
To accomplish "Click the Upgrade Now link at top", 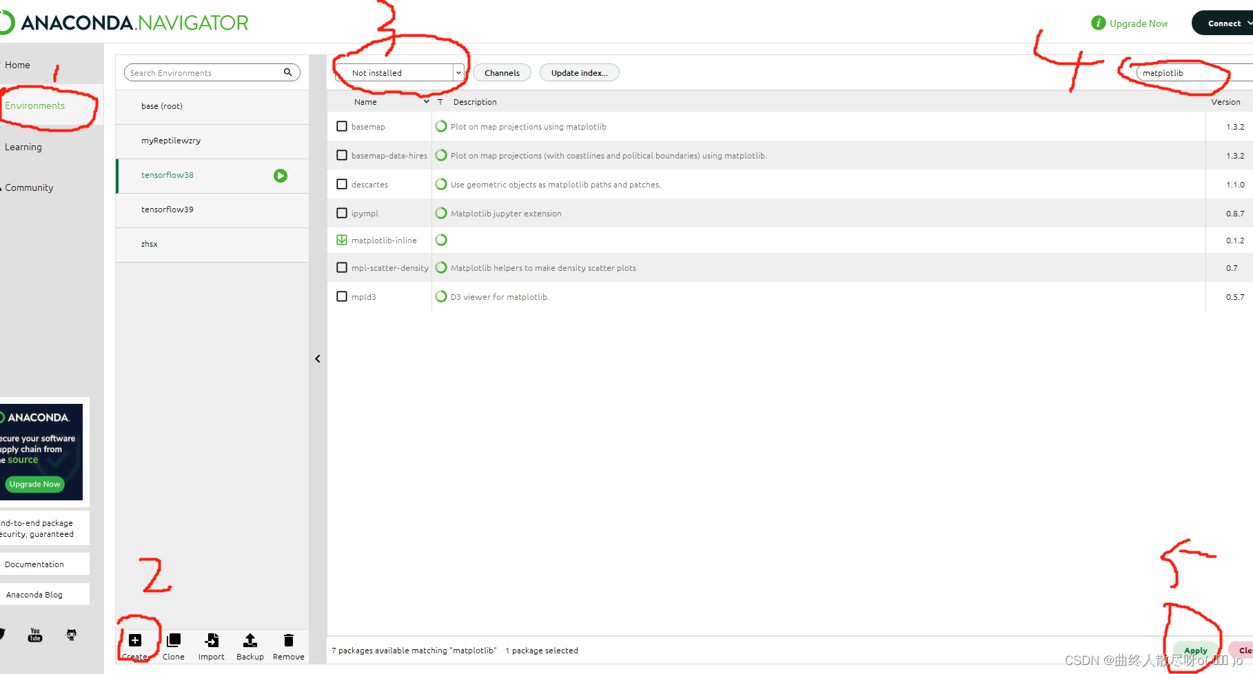I will point(1139,23).
